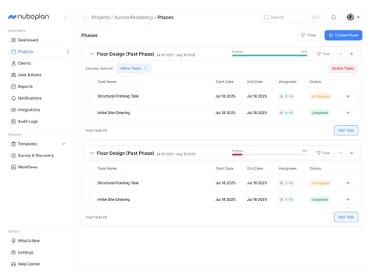Open first phase Structural Framing Task row arrow
This screenshot has height=279, width=372.
click(347, 96)
